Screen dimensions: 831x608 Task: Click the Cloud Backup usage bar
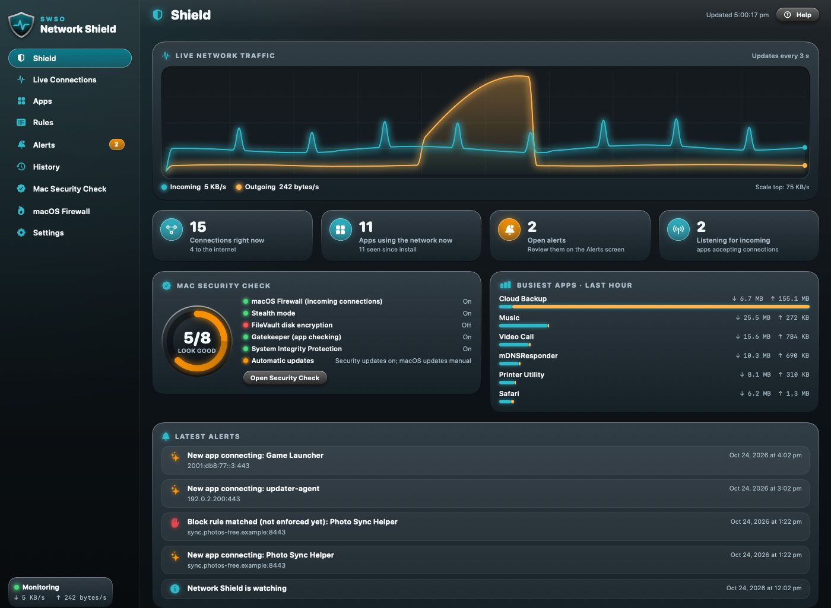tap(654, 307)
